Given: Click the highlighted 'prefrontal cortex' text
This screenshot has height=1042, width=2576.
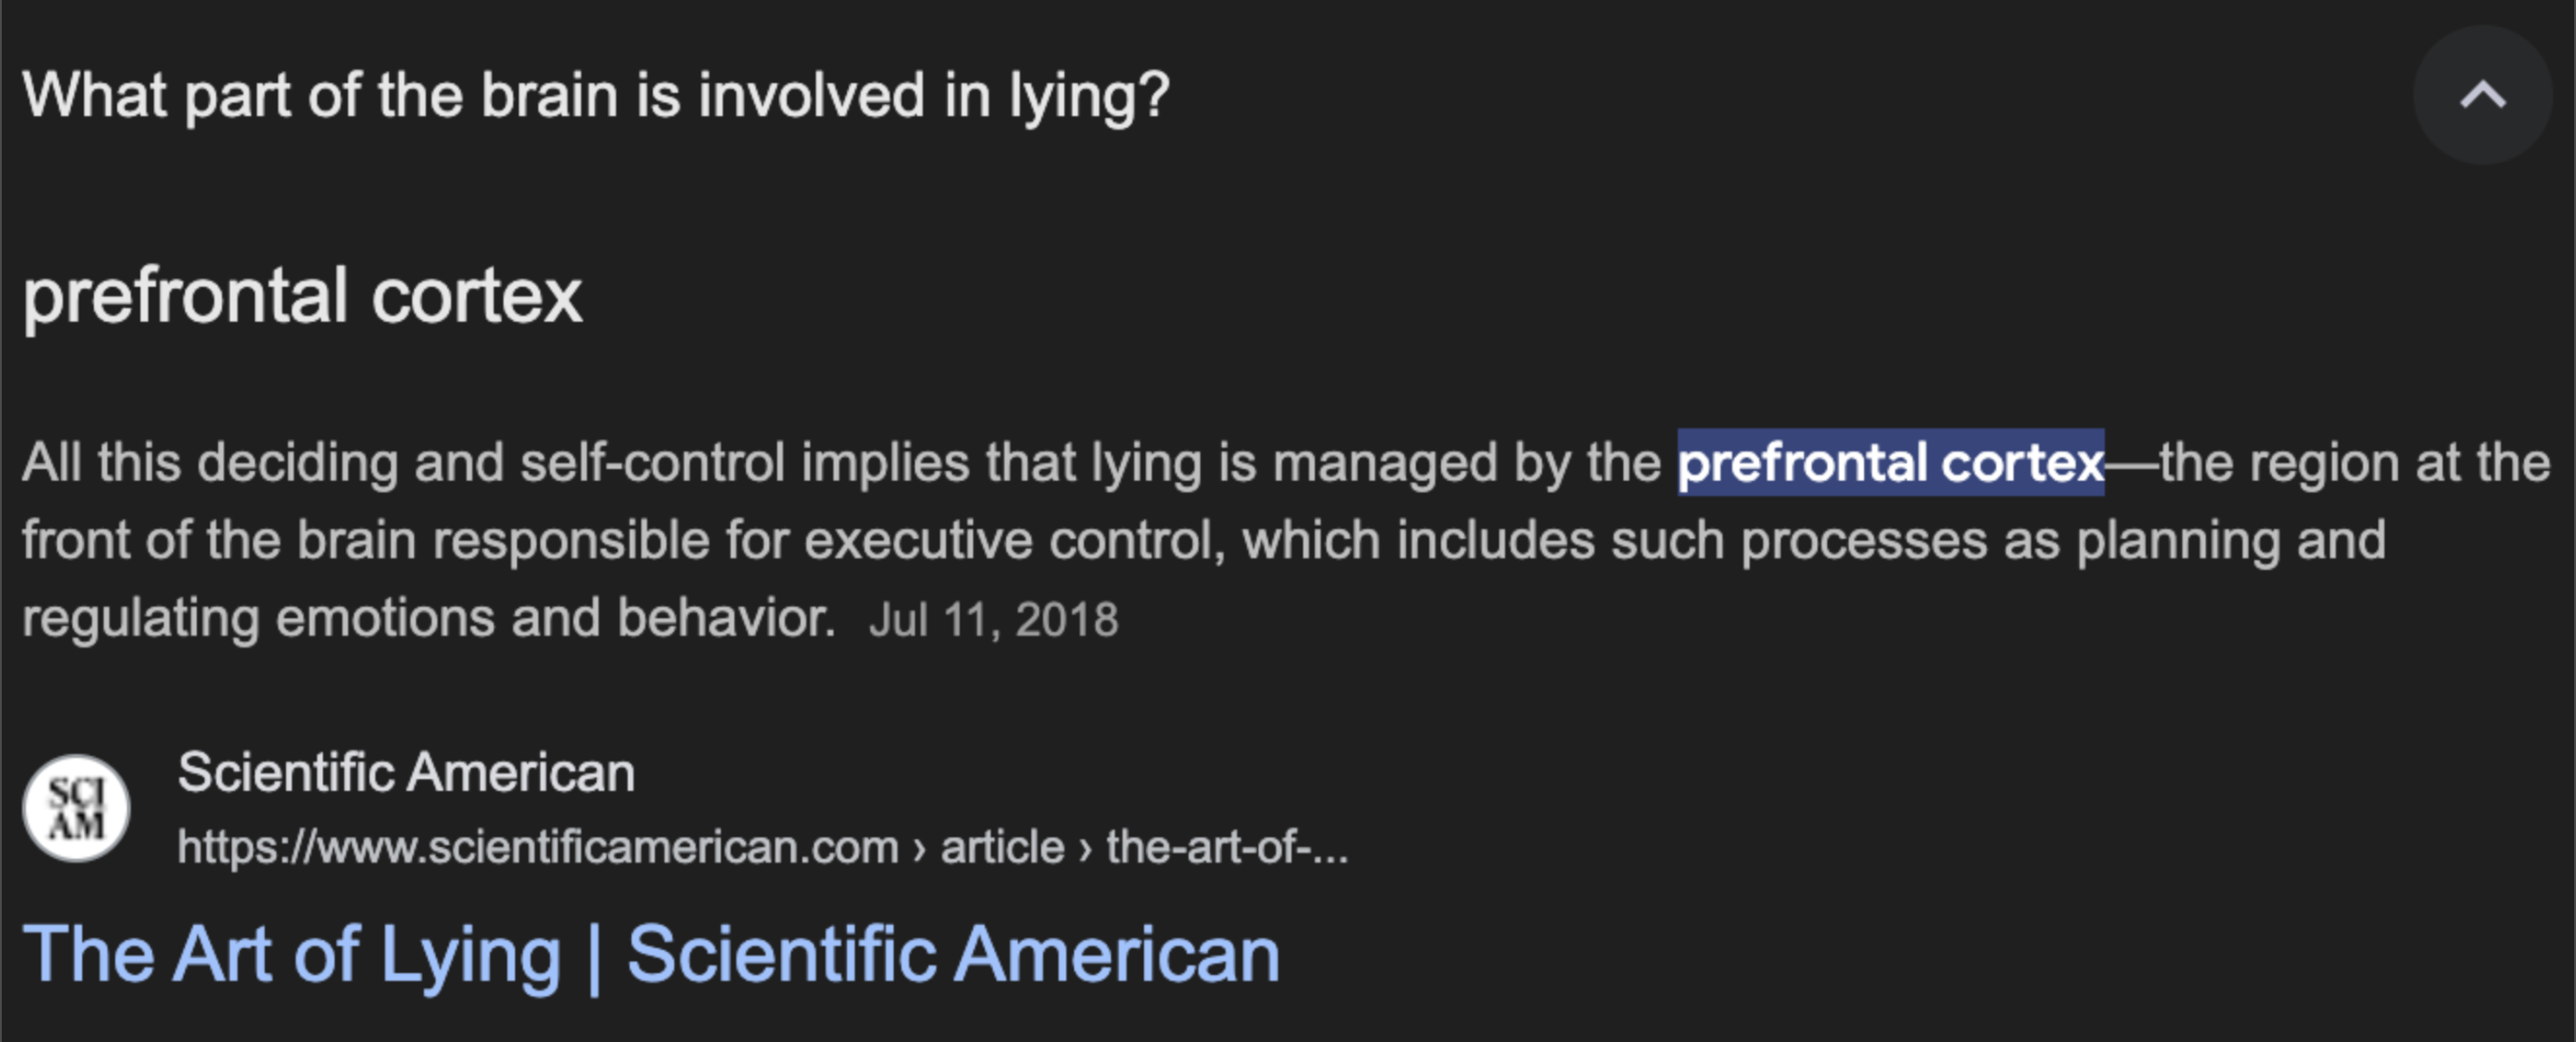Looking at the screenshot, I should click(1890, 463).
